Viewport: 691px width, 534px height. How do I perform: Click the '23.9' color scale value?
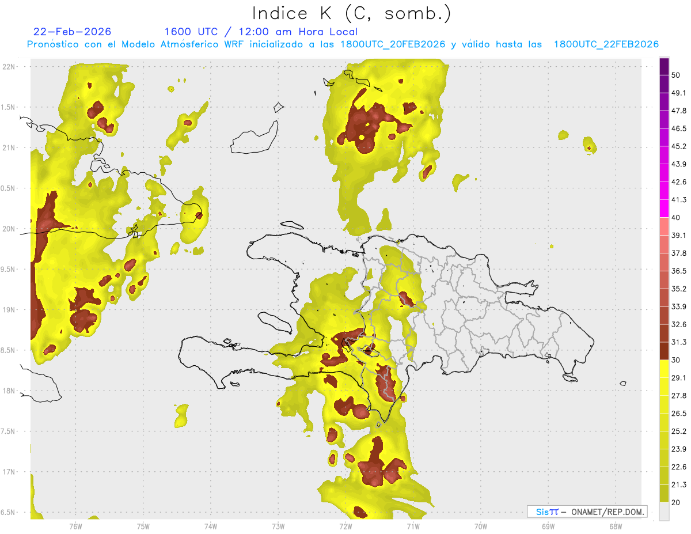pyautogui.click(x=679, y=449)
